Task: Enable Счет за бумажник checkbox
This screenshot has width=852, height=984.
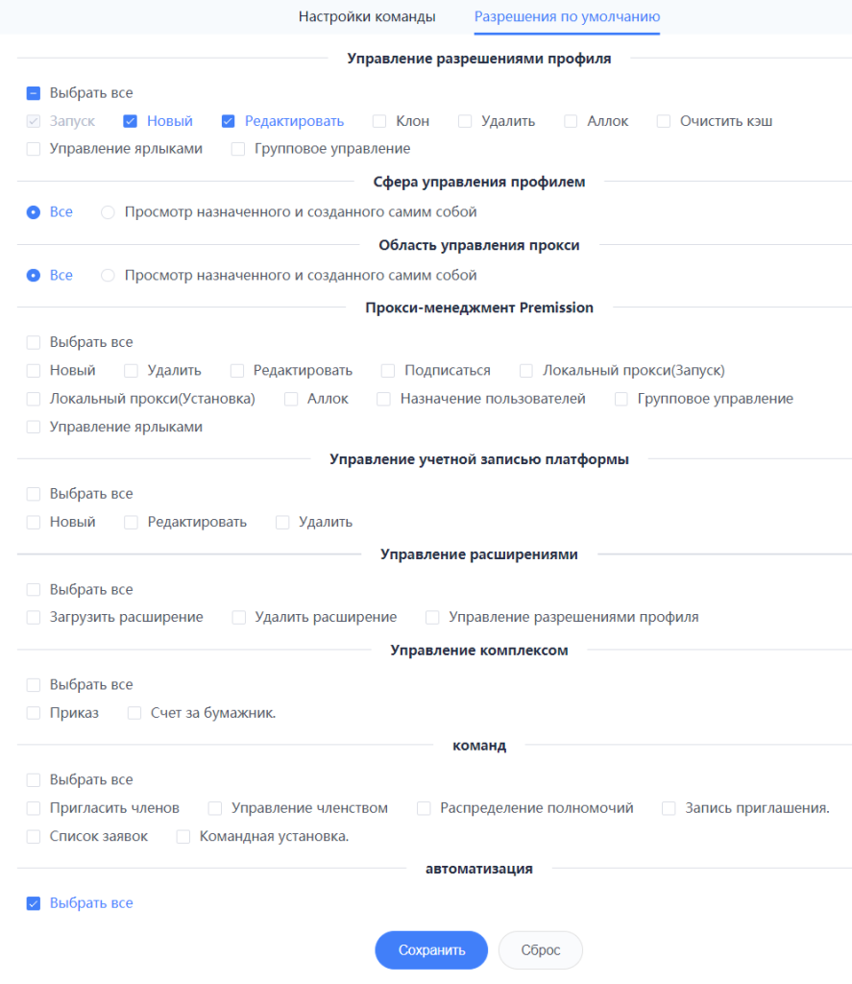Action: click(x=134, y=713)
